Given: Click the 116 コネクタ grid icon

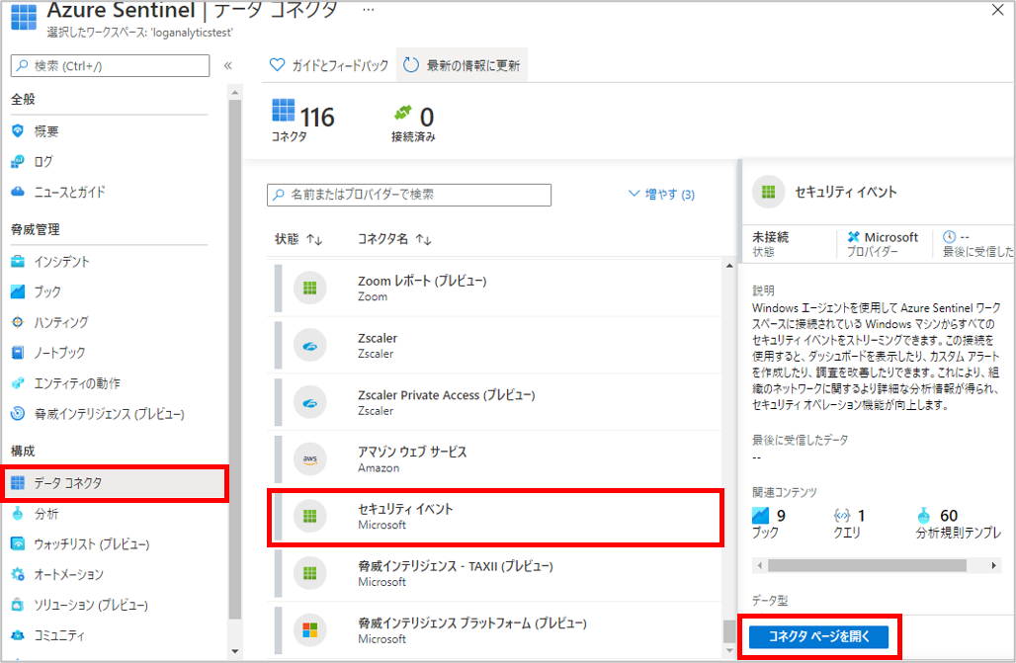Looking at the screenshot, I should point(284,111).
